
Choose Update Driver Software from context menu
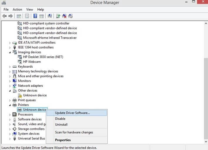(x=77, y=113)
